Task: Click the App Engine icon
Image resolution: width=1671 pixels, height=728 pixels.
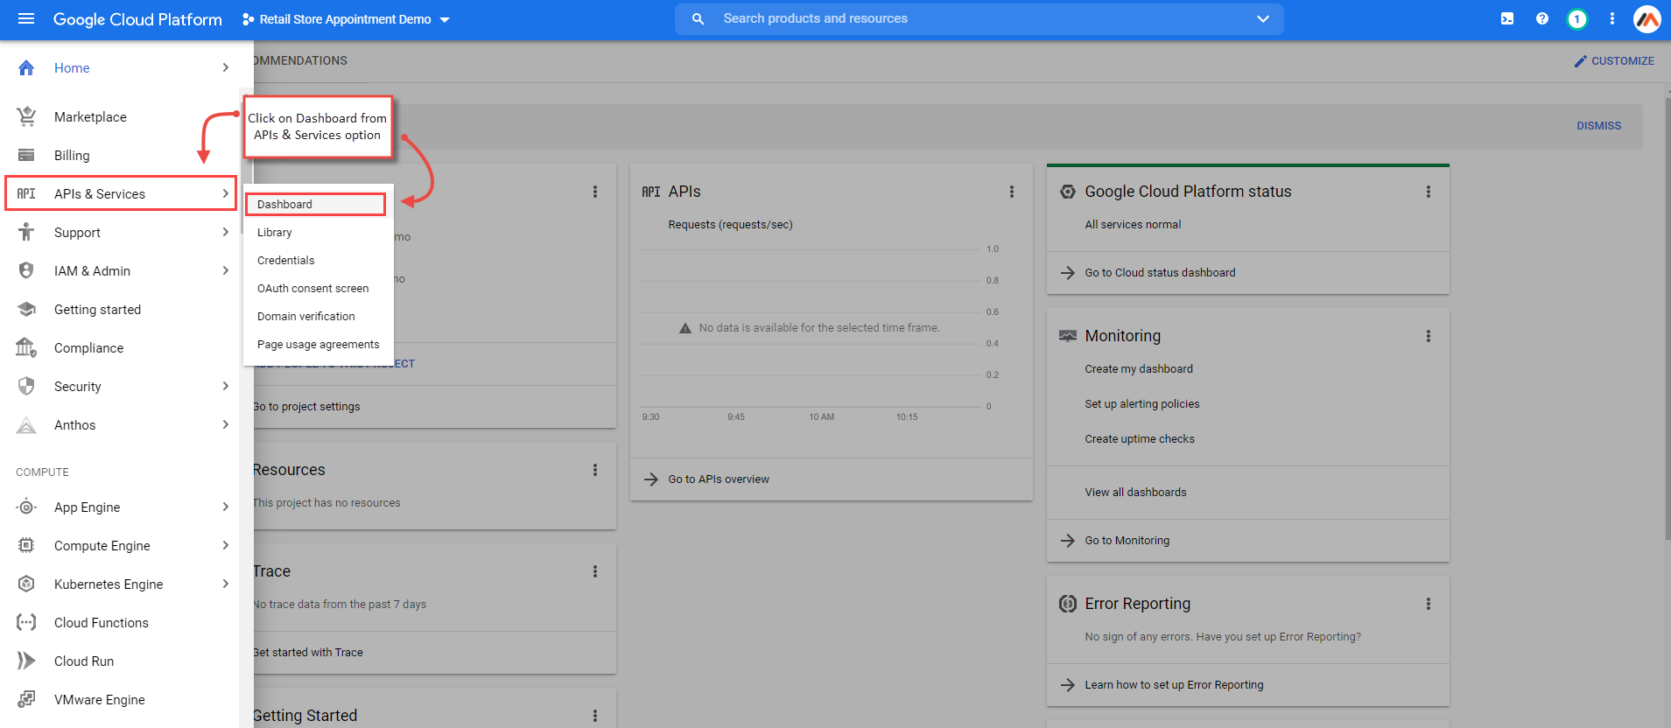Action: click(26, 507)
